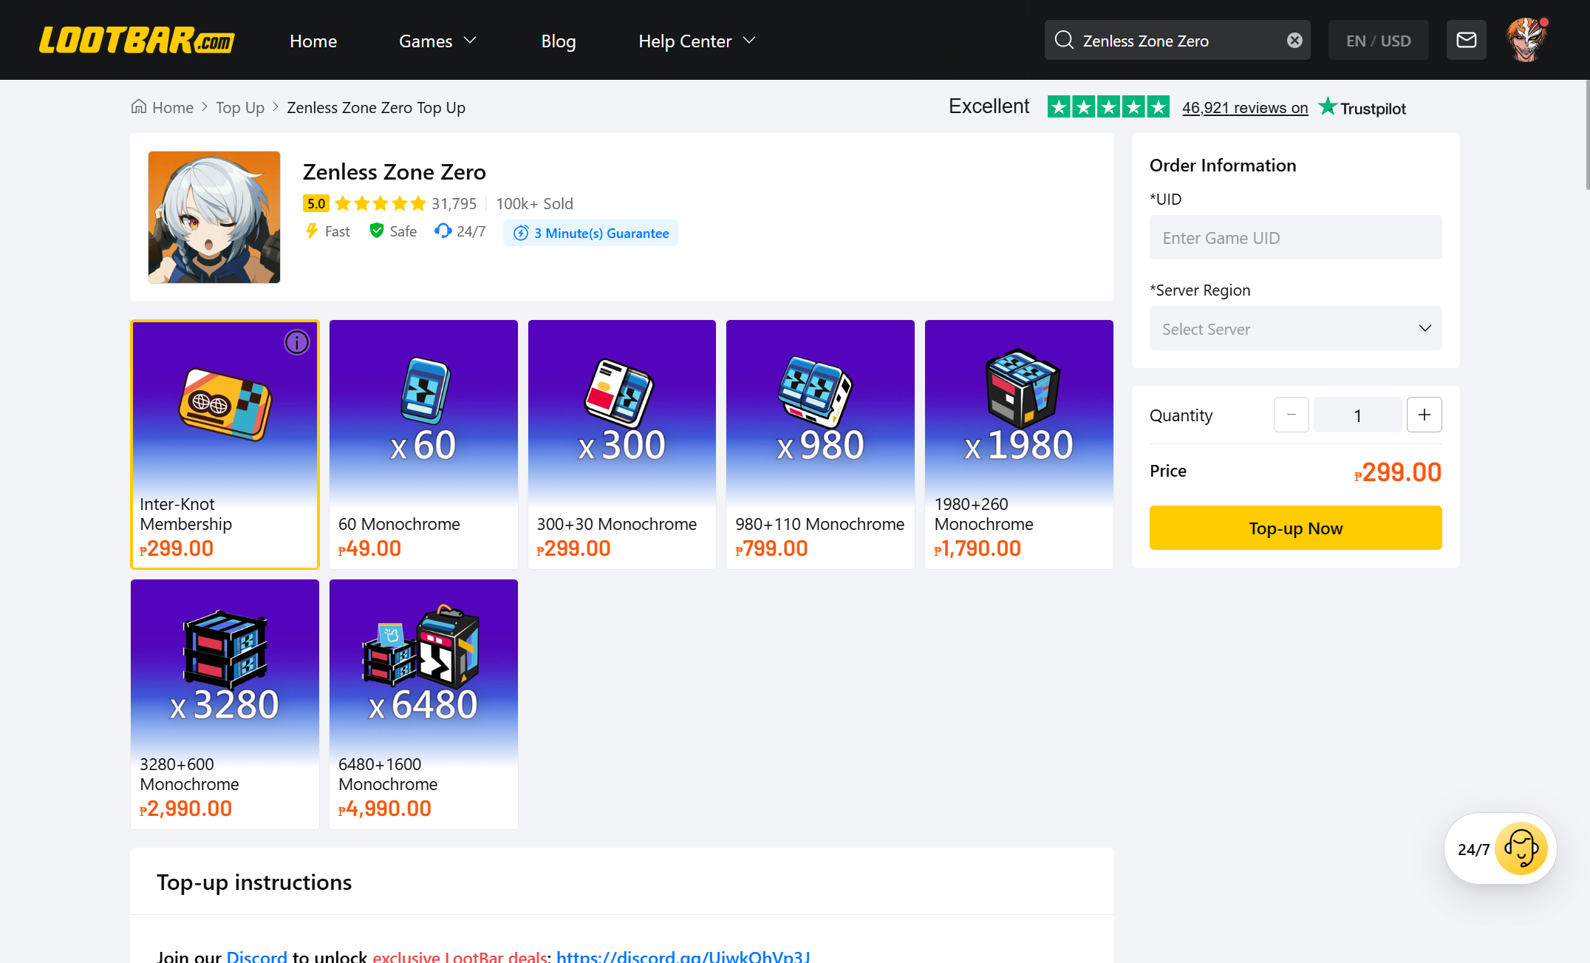Expand the Help Center menu

tap(697, 41)
